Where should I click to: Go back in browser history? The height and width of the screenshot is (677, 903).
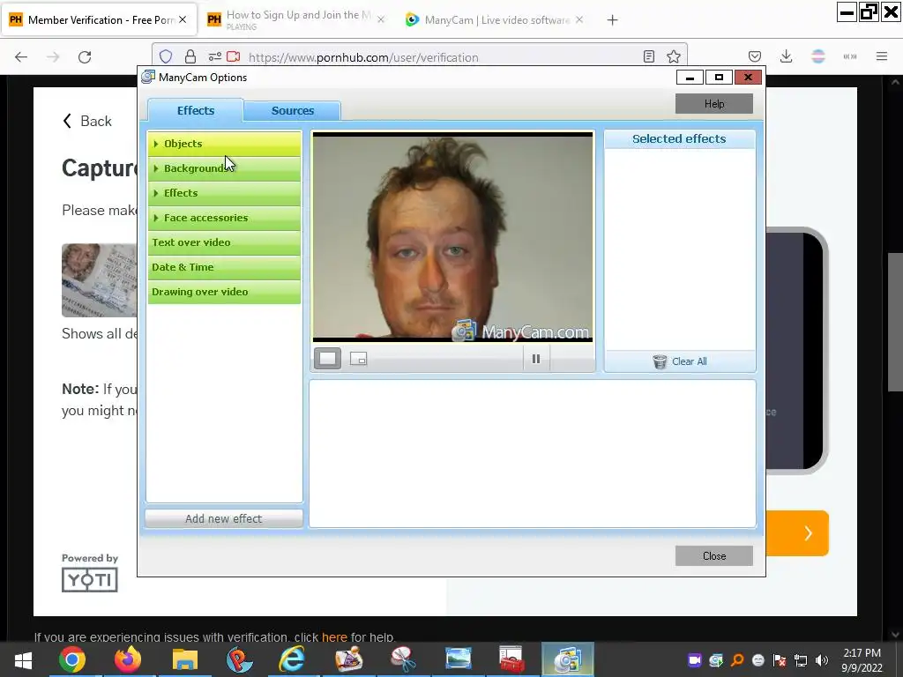21,57
